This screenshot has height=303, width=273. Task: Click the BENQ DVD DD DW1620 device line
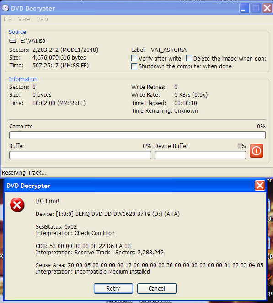(107, 214)
